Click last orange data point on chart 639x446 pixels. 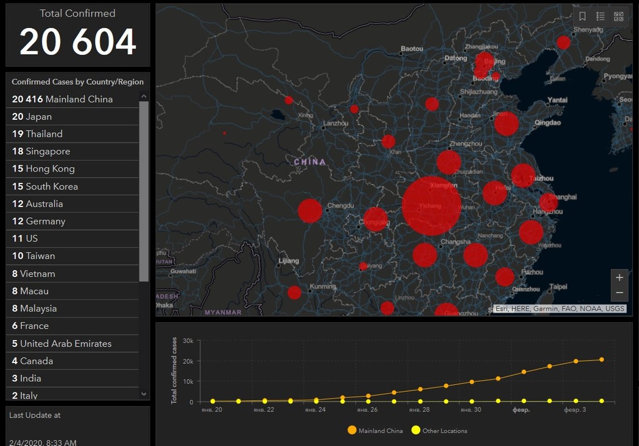(x=602, y=360)
